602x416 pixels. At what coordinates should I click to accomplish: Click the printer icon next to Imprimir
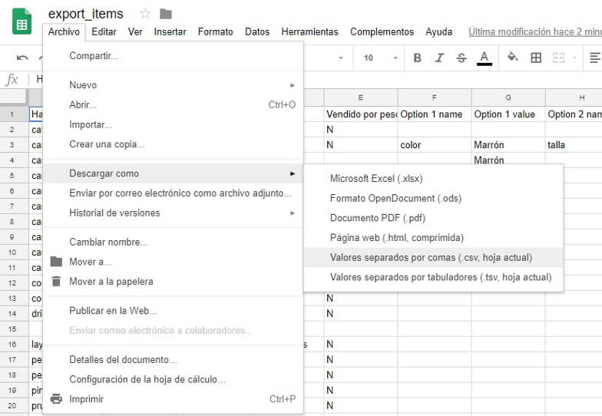(56, 399)
